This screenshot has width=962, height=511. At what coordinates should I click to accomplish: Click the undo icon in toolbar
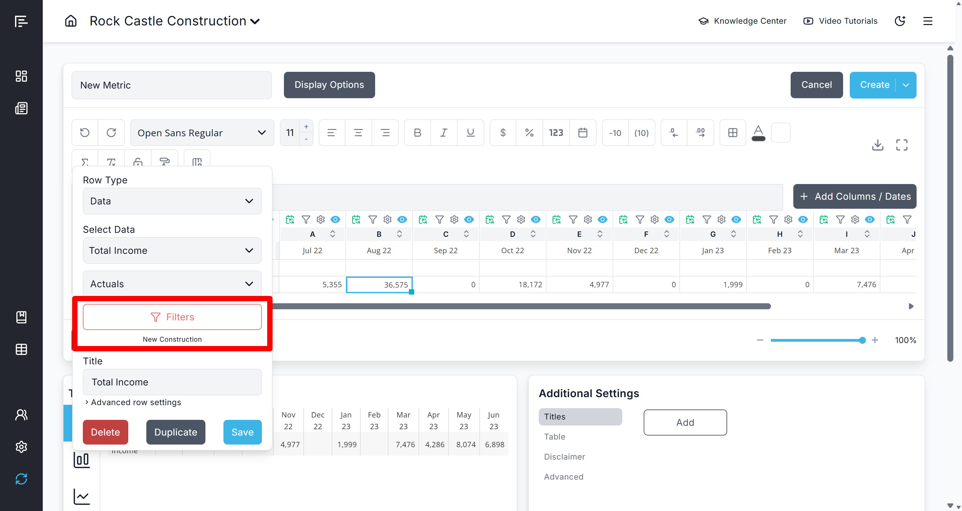(x=85, y=133)
